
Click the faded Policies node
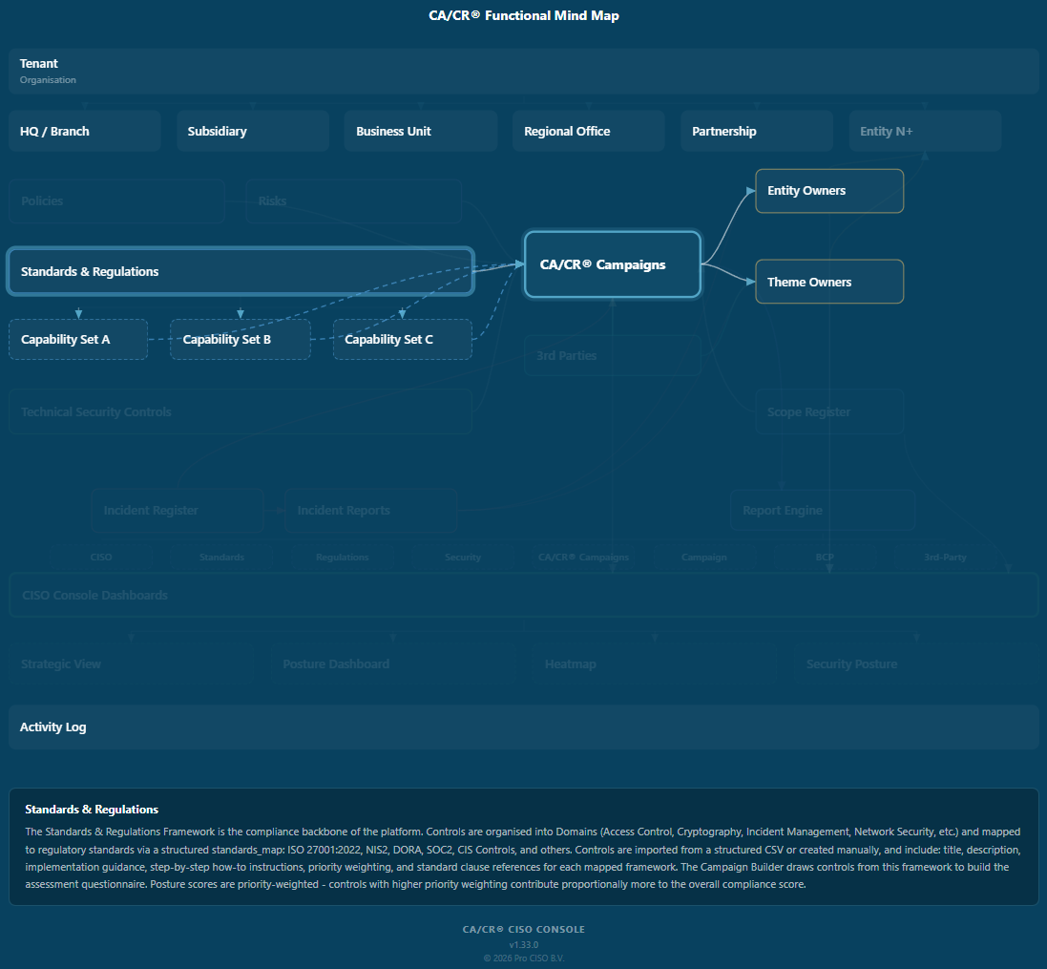(x=116, y=201)
